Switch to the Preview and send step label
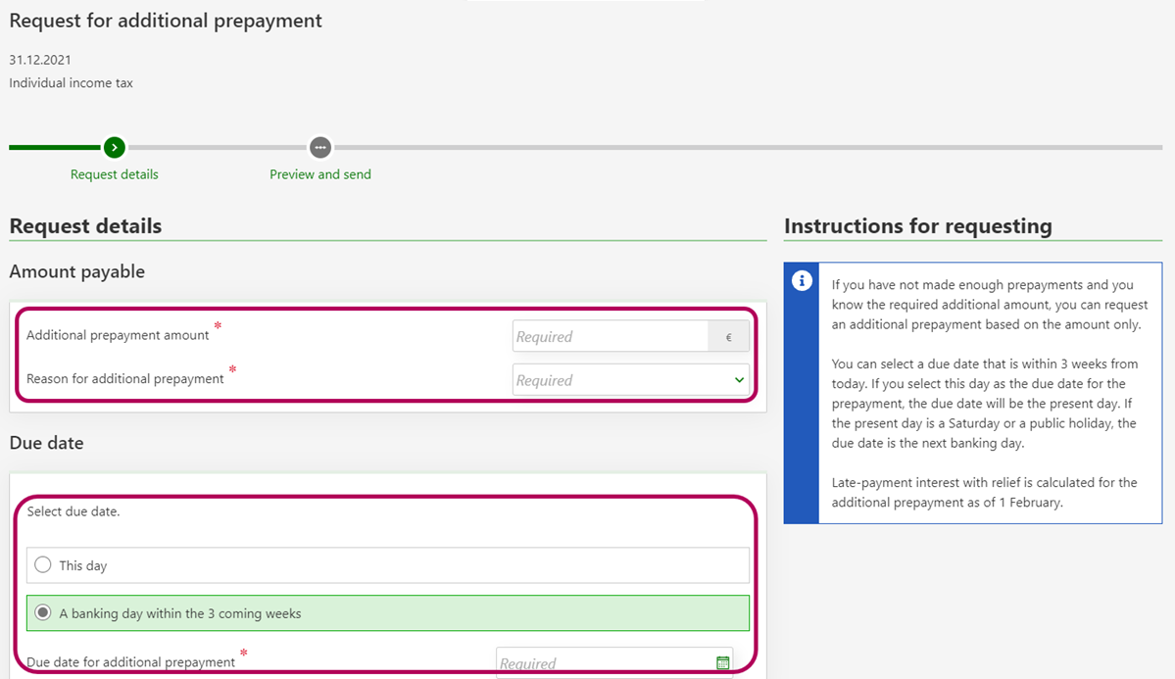 pos(320,174)
